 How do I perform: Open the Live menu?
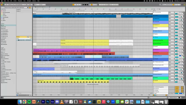[5, 1]
